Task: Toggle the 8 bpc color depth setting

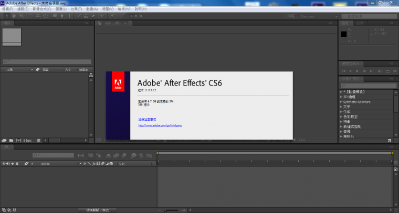Action: pos(27,141)
